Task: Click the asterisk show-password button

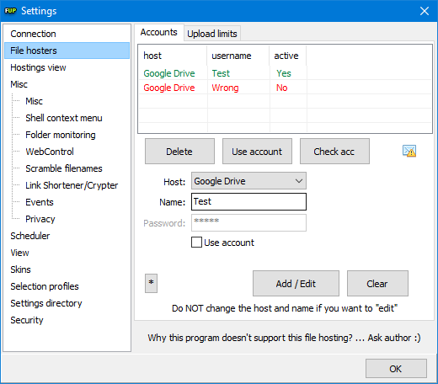Action: [x=151, y=283]
